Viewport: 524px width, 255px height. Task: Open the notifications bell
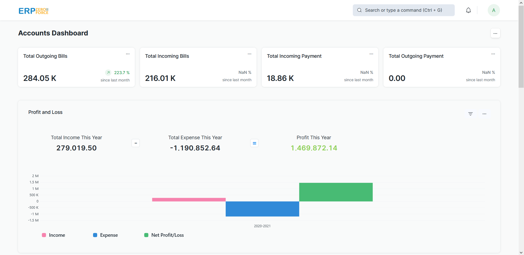coord(468,10)
